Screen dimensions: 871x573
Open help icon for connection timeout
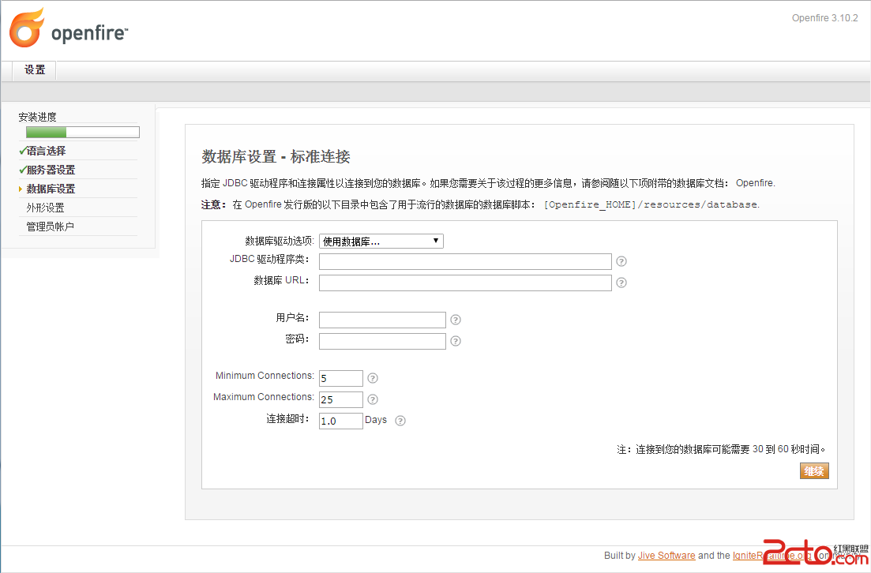pyautogui.click(x=400, y=421)
